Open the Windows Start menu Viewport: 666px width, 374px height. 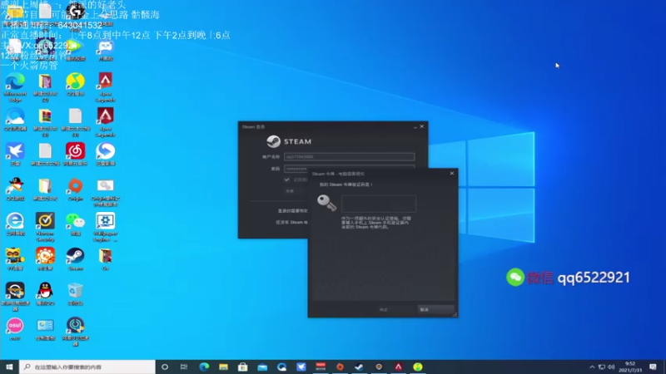point(9,367)
